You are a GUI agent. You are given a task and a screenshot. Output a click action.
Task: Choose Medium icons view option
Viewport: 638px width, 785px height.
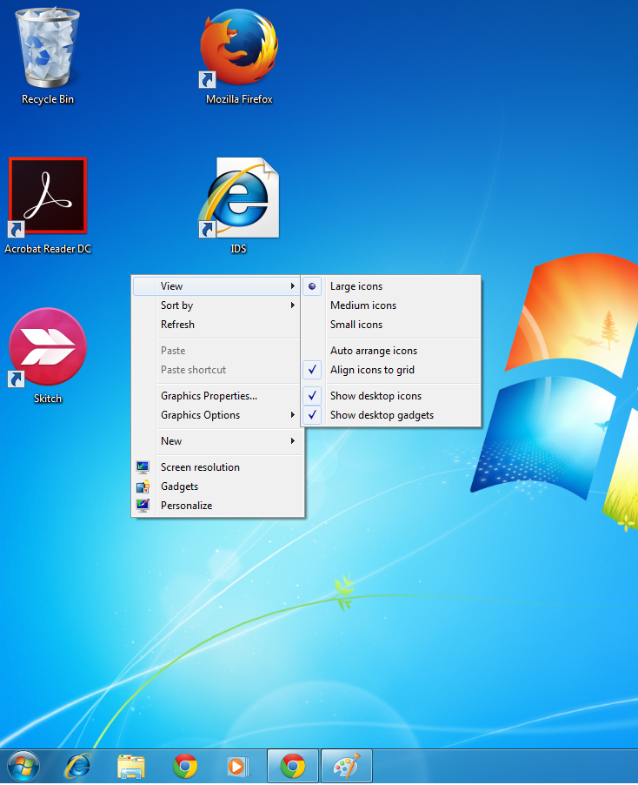click(390, 305)
